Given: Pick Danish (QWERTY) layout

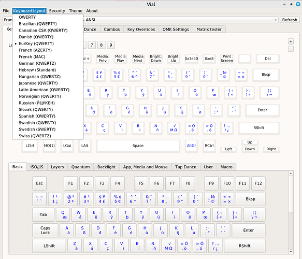Looking at the screenshot, I should (x=48, y=37).
